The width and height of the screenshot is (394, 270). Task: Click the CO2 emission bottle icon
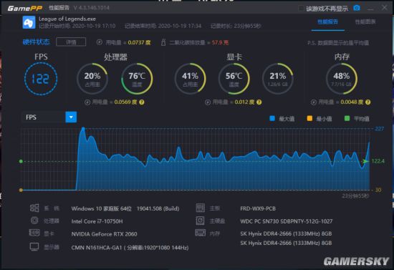pyautogui.click(x=163, y=42)
